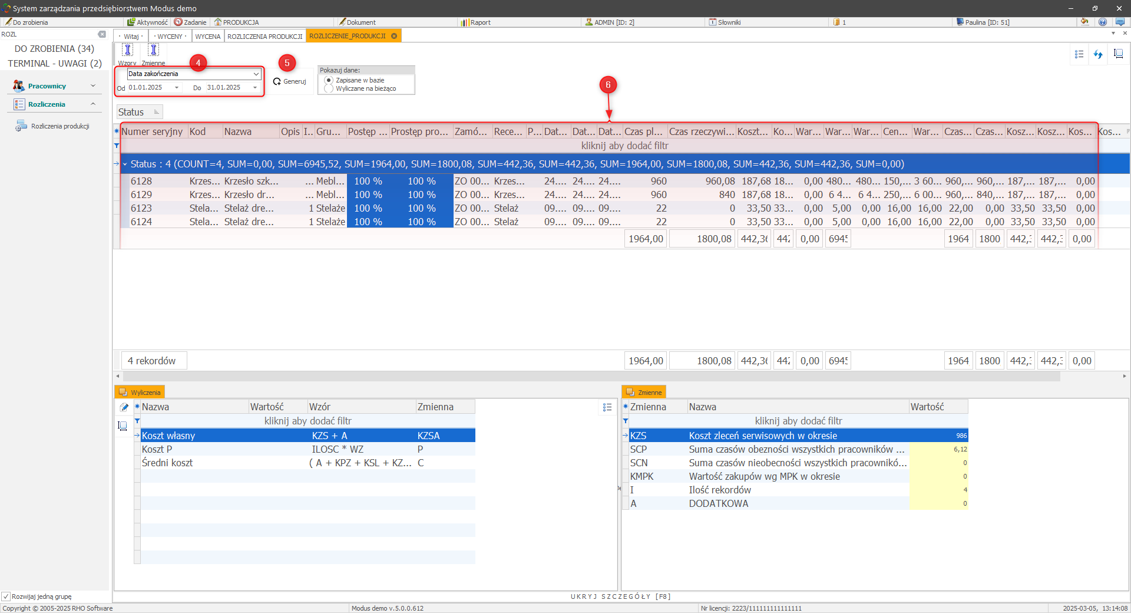Clear the ROZL search field with X icon
The image size is (1131, 613).
click(x=102, y=34)
